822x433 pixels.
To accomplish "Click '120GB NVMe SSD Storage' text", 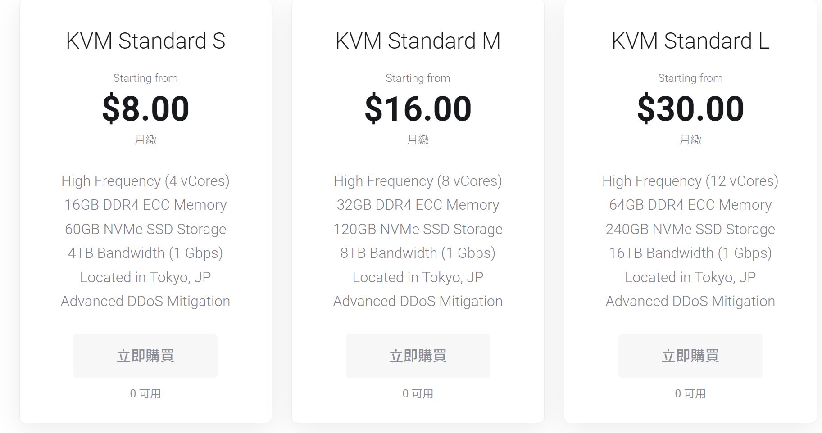I will 418,229.
